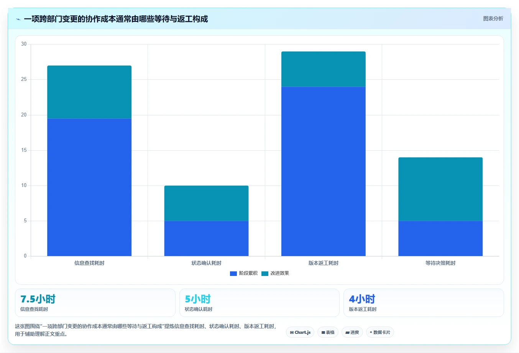The height and width of the screenshot is (353, 519).
Task: Click the chart title about 跨部门变更的协作成本
Action: (116, 19)
